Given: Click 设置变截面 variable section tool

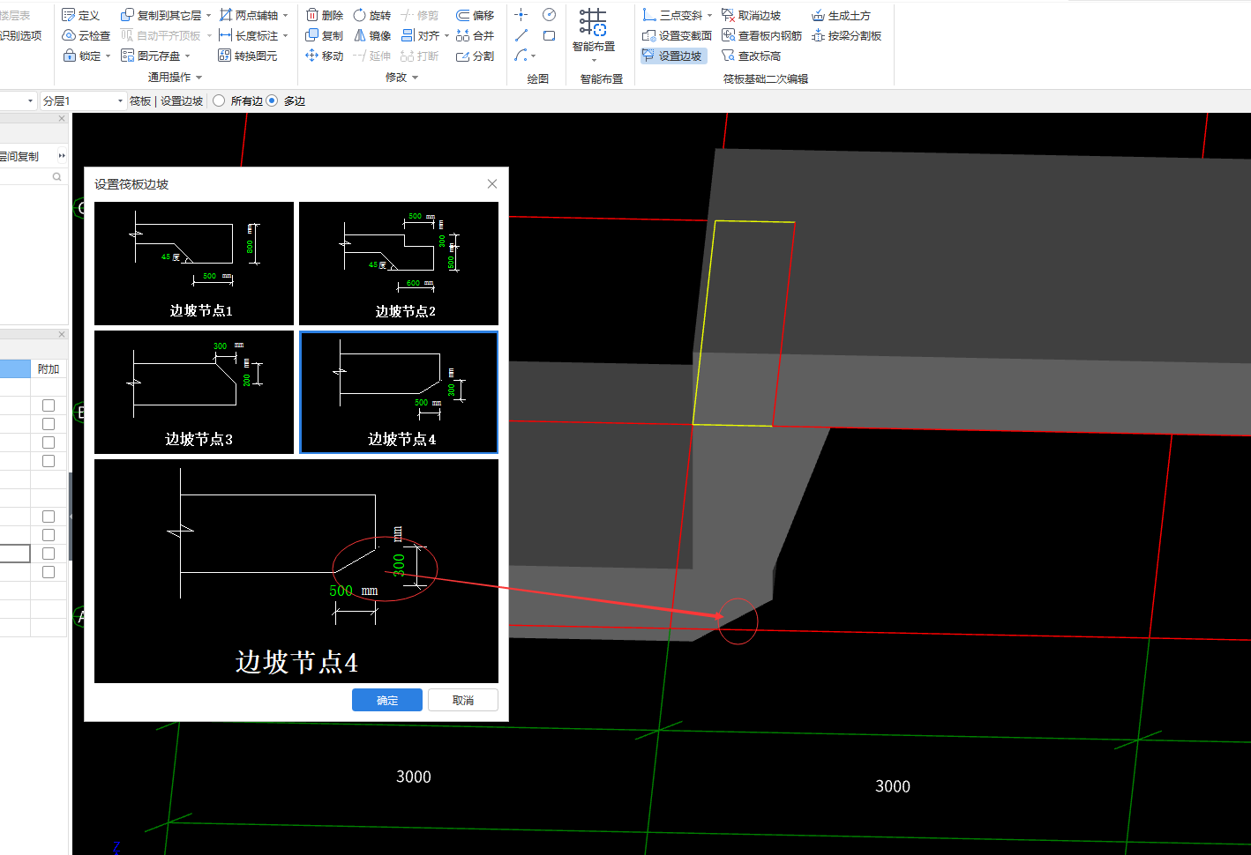Looking at the screenshot, I should coord(677,35).
